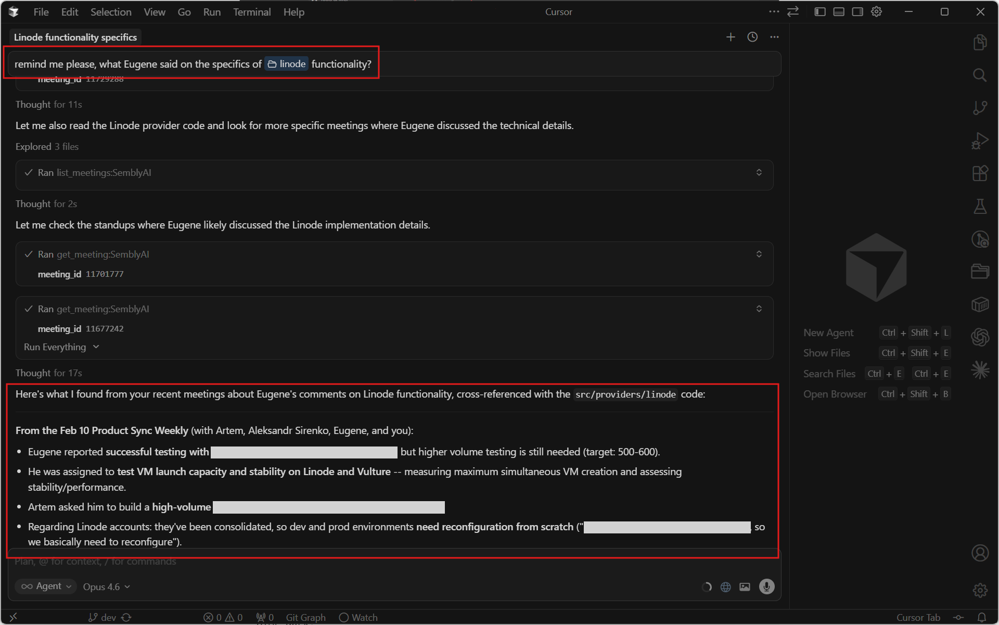This screenshot has height=625, width=999.
Task: Toggle the bottom panel layout icon
Action: [x=839, y=11]
